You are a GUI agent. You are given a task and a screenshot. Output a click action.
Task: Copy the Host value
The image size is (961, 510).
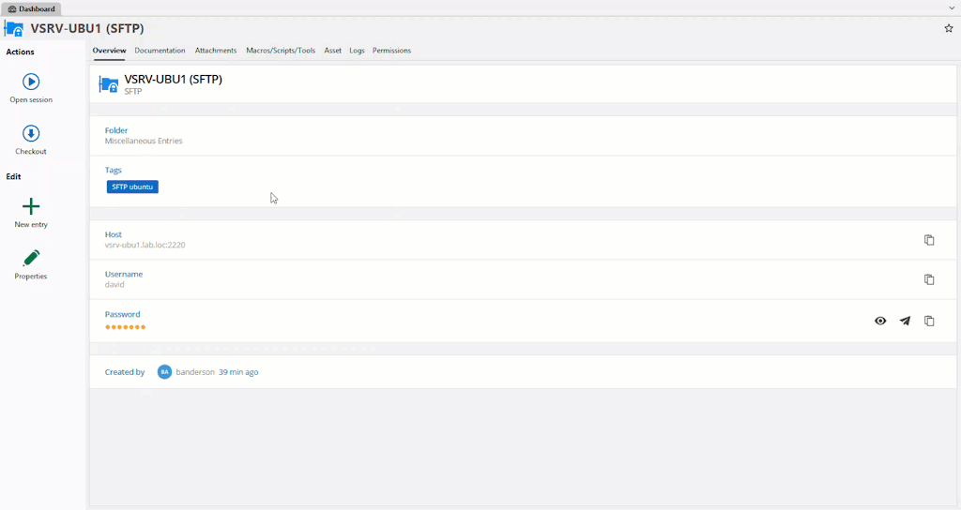pyautogui.click(x=929, y=240)
